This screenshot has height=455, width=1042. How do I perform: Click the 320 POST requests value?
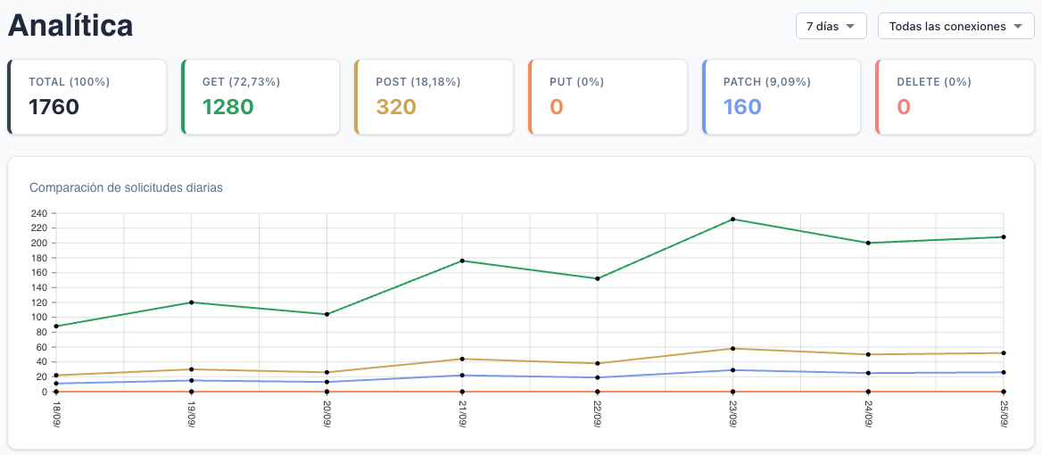[x=396, y=107]
